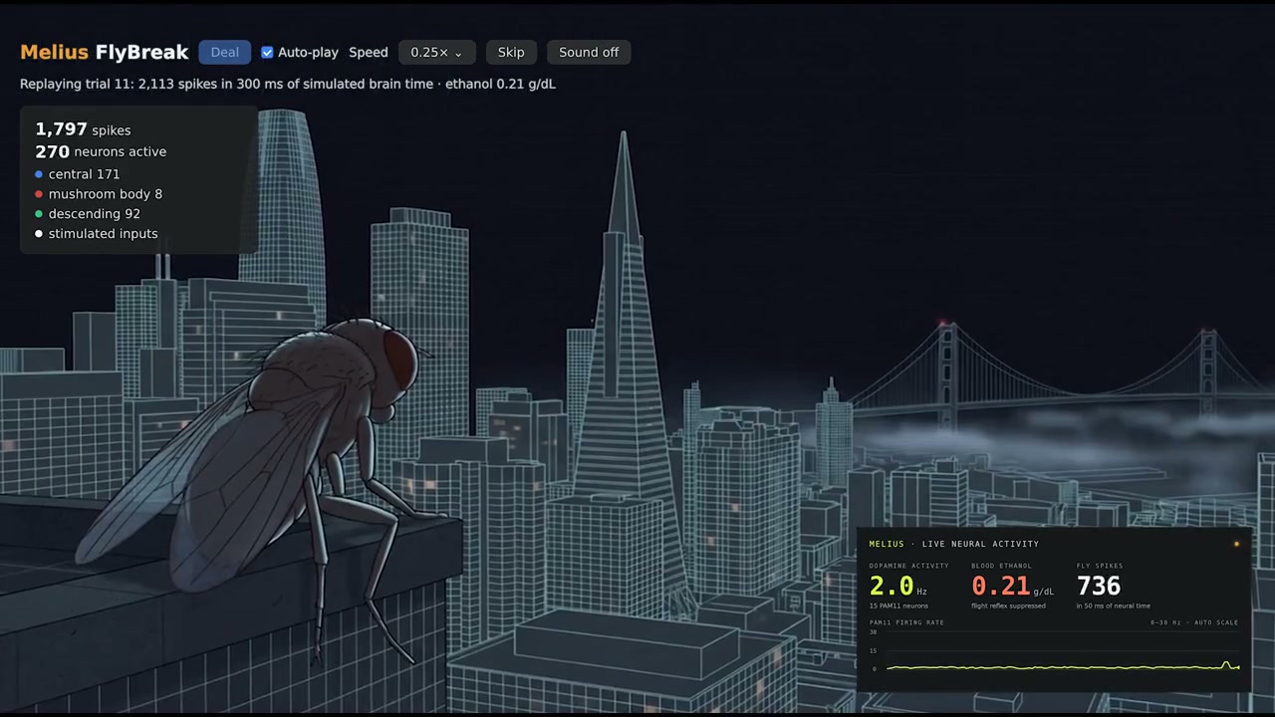Click the Deal button
This screenshot has height=717, width=1275.
coord(224,53)
